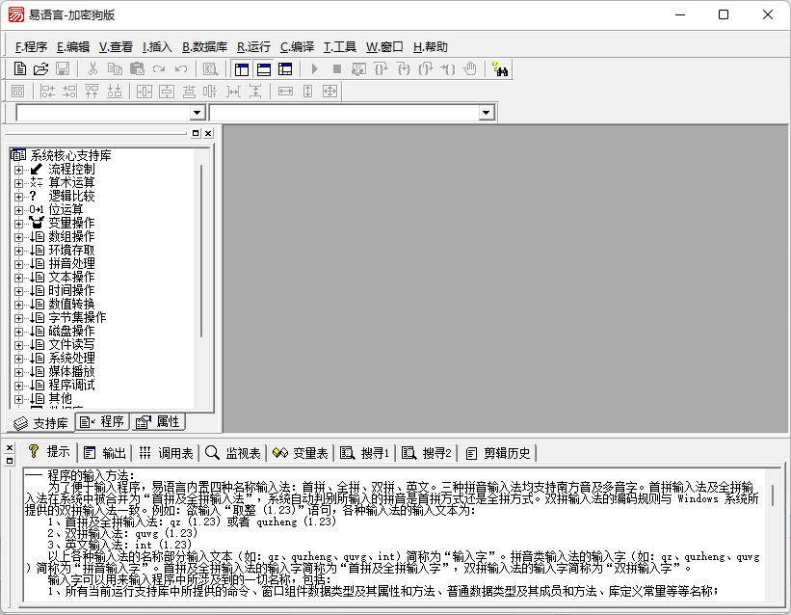791x615 pixels.
Task: Click the Run (play) toolbar icon
Action: pos(314,68)
